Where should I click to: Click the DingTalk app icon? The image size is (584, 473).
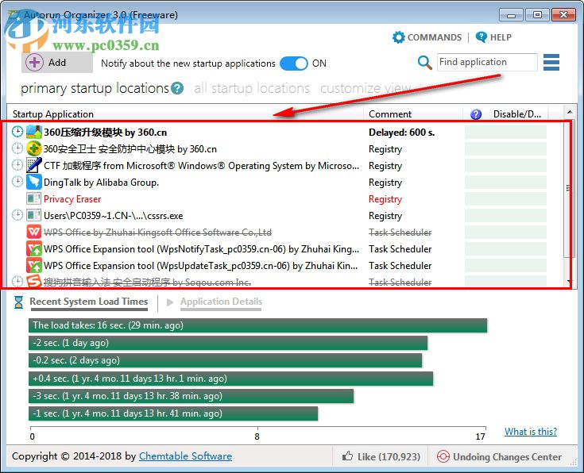pyautogui.click(x=34, y=182)
